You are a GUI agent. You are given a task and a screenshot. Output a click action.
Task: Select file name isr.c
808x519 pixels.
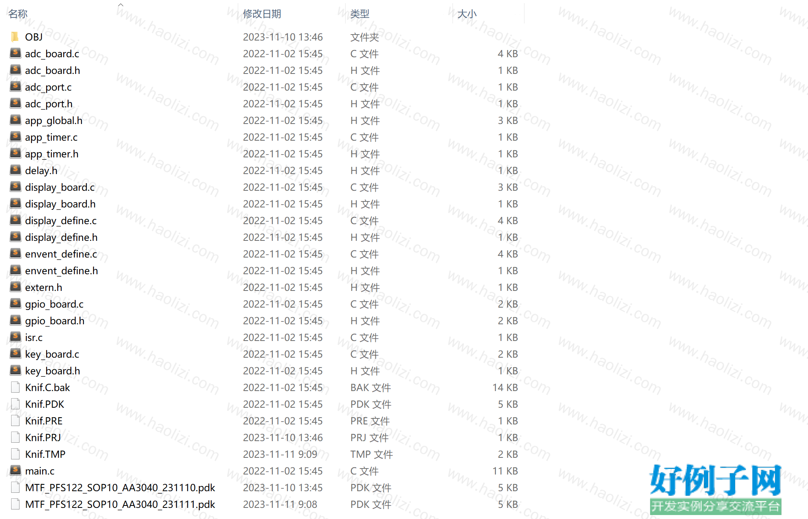34,337
